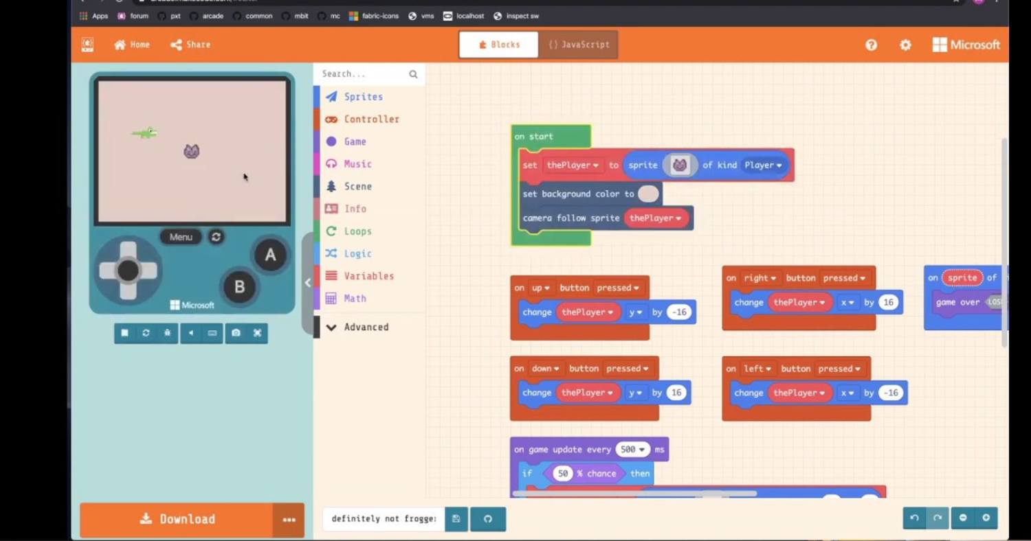Open the 'up' button dropdown
The width and height of the screenshot is (1031, 541).
pos(541,288)
